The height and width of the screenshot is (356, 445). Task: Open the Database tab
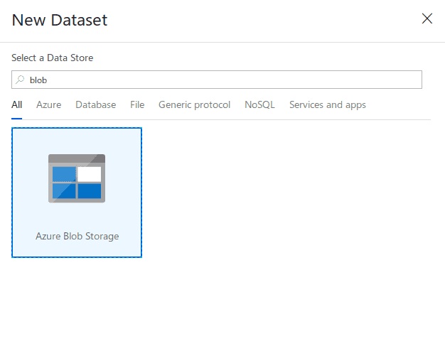click(x=96, y=104)
